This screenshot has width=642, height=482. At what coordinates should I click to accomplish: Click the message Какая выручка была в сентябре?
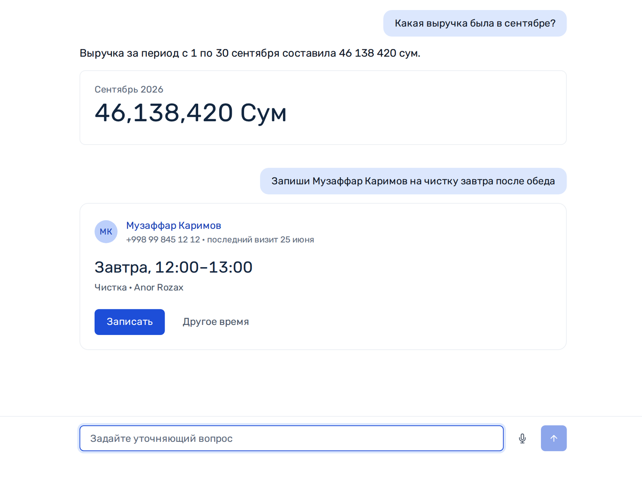pos(475,23)
